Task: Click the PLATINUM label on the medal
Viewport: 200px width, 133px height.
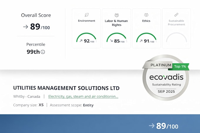Action: (161, 65)
